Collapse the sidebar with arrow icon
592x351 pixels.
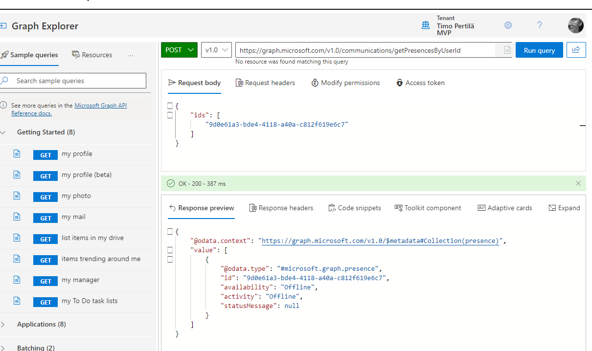coord(3,26)
